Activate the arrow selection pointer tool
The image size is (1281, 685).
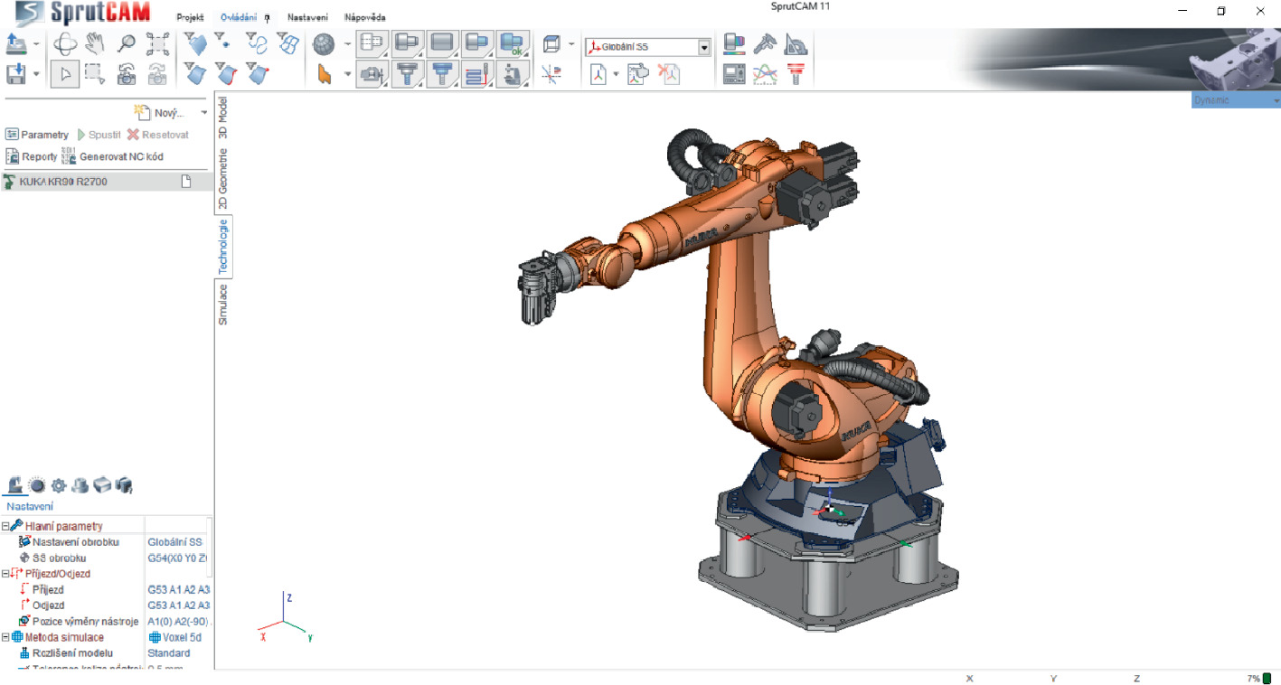click(64, 74)
